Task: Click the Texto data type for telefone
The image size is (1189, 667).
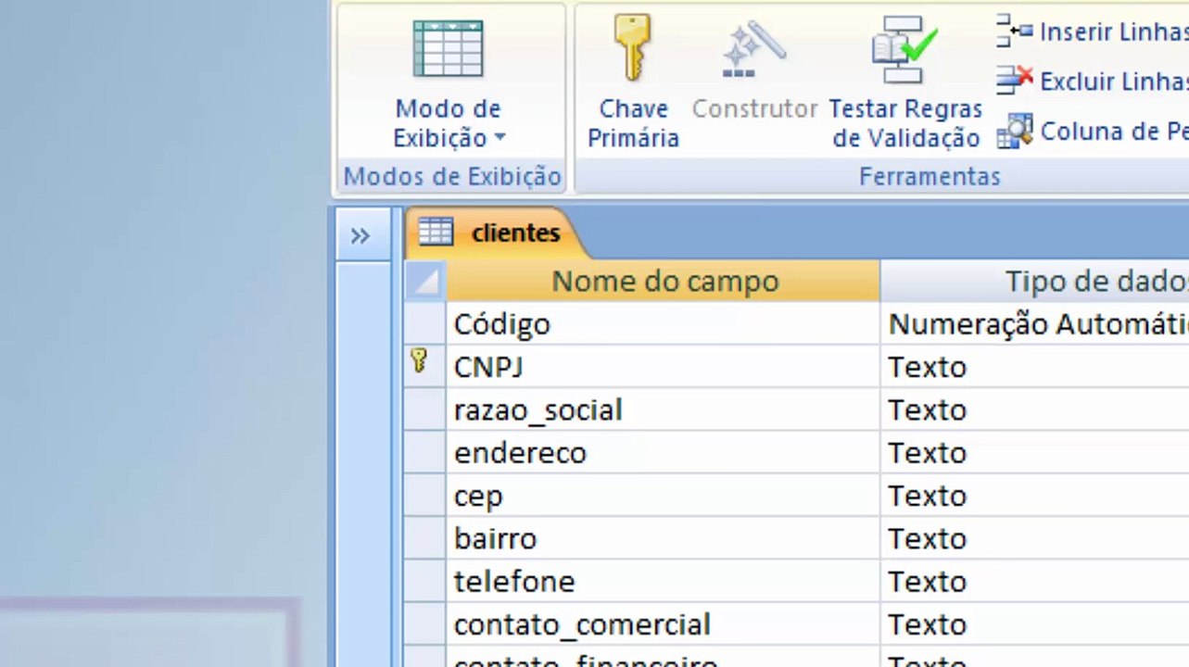Action: pyautogui.click(x=1034, y=581)
